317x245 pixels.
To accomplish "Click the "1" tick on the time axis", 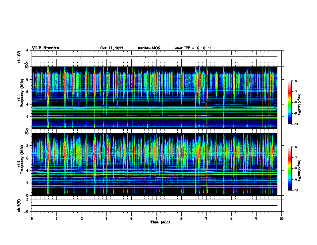I will 56,219.
